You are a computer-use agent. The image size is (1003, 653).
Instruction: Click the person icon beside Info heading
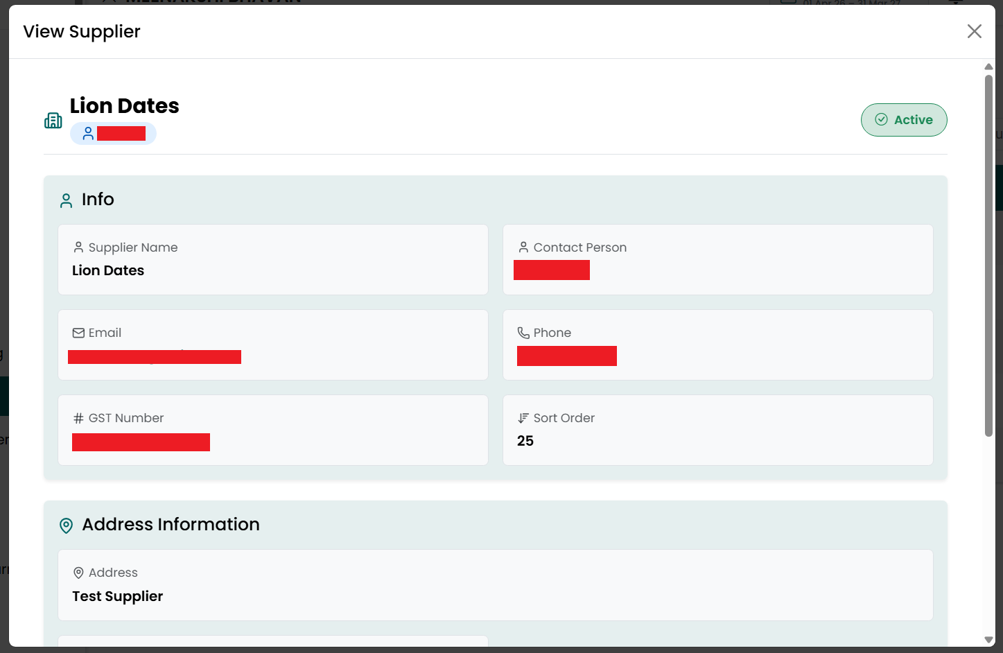67,200
